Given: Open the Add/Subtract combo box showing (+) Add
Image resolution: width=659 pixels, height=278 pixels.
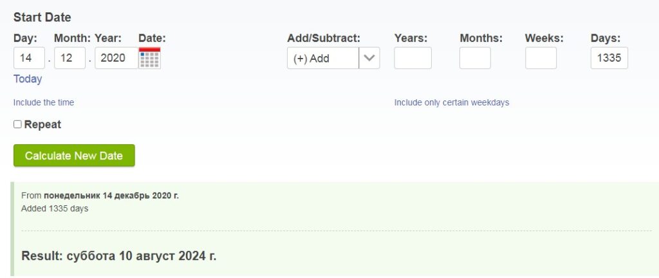Looking at the screenshot, I should click(x=333, y=58).
